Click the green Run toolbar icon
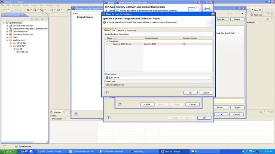 point(35,10)
